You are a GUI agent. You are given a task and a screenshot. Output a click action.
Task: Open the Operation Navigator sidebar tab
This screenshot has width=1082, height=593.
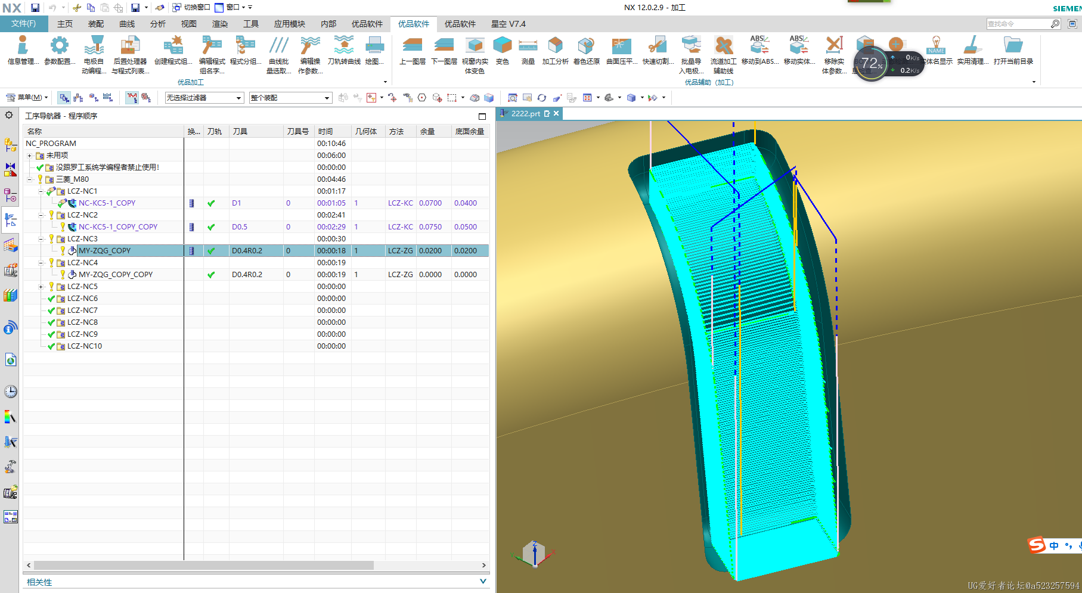pos(10,221)
